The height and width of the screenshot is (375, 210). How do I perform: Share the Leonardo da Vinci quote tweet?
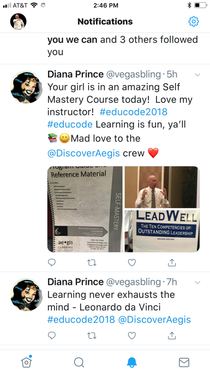(x=172, y=335)
